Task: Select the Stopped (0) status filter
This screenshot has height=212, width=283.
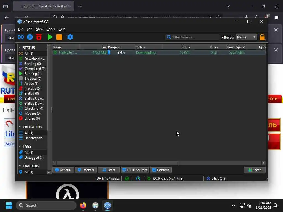Action: (x=33, y=79)
